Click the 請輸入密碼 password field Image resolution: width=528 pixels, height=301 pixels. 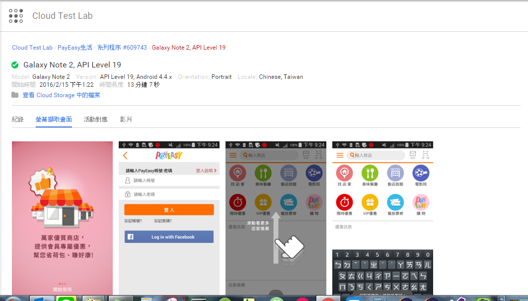pyautogui.click(x=169, y=194)
